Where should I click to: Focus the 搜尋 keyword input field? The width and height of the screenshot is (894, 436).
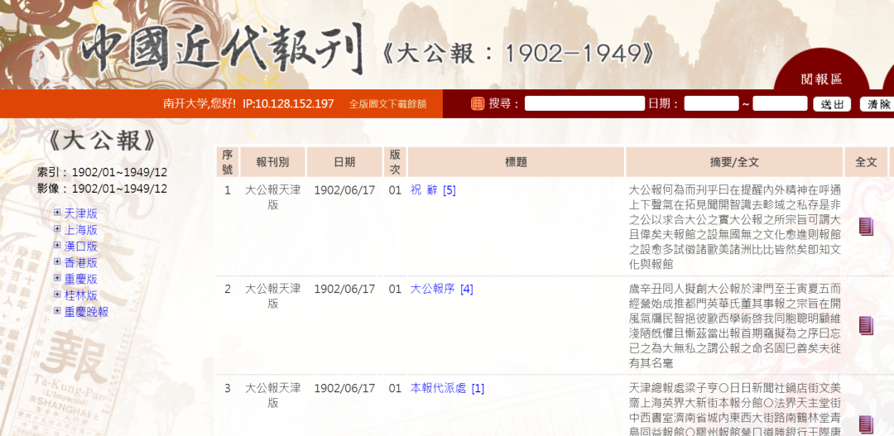584,103
